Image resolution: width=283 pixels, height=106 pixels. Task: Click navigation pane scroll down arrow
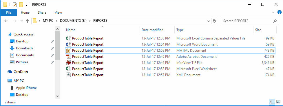coord(57,96)
